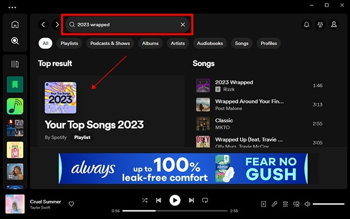Viewport: 350px width, 219px height.
Task: Open artist MKTO
Action: [222, 128]
